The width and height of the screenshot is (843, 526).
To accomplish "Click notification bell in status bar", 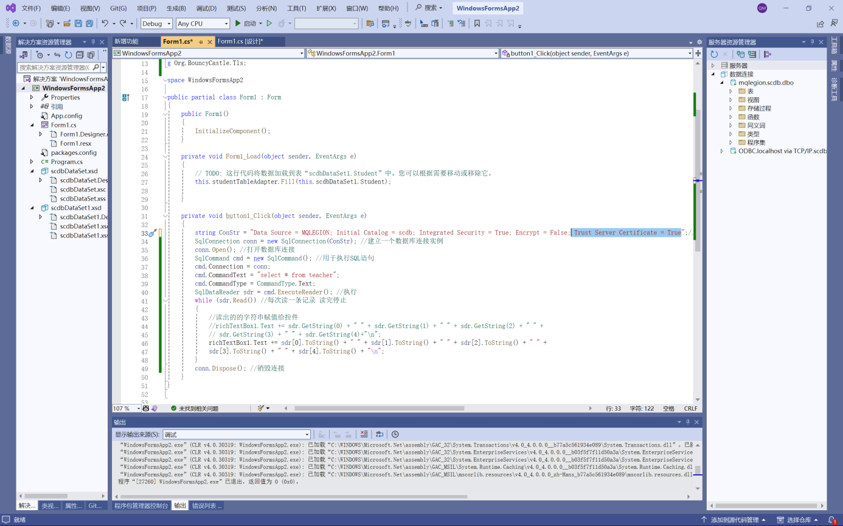I will (832, 520).
